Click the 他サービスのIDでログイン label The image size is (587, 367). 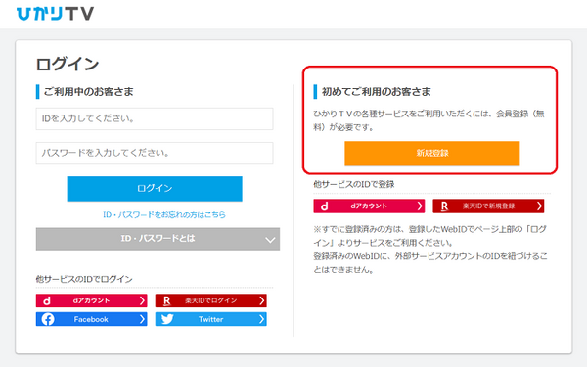[x=84, y=279]
